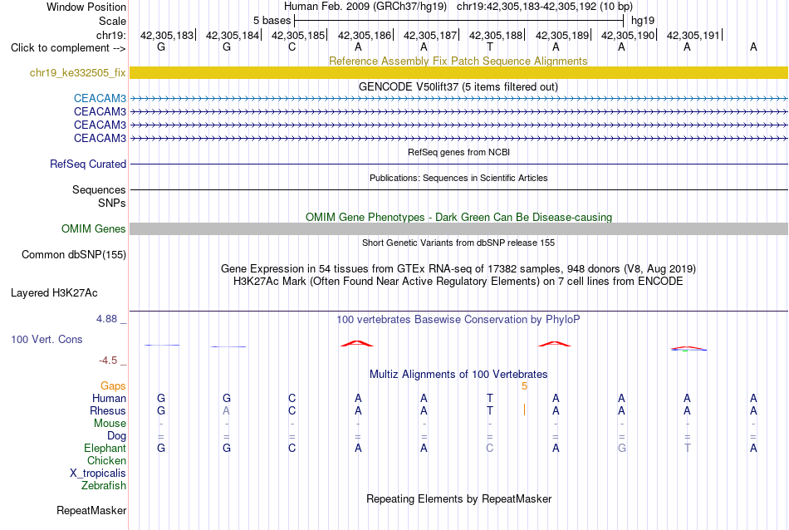Open Reference Assembly Fix Patch Sequence Alignments title
This screenshot has height=530, width=789.
tap(458, 61)
